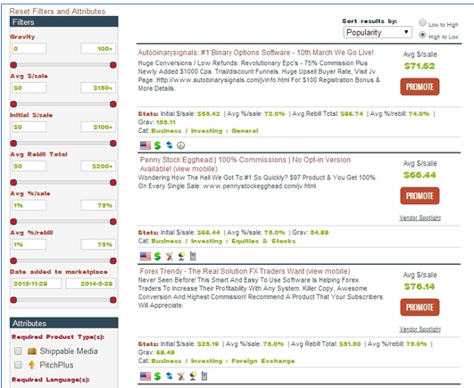Image resolution: width=474 pixels, height=388 pixels.
Task: Click mobile phone icon in Penny Stock Egghead listing
Action: pos(193,256)
